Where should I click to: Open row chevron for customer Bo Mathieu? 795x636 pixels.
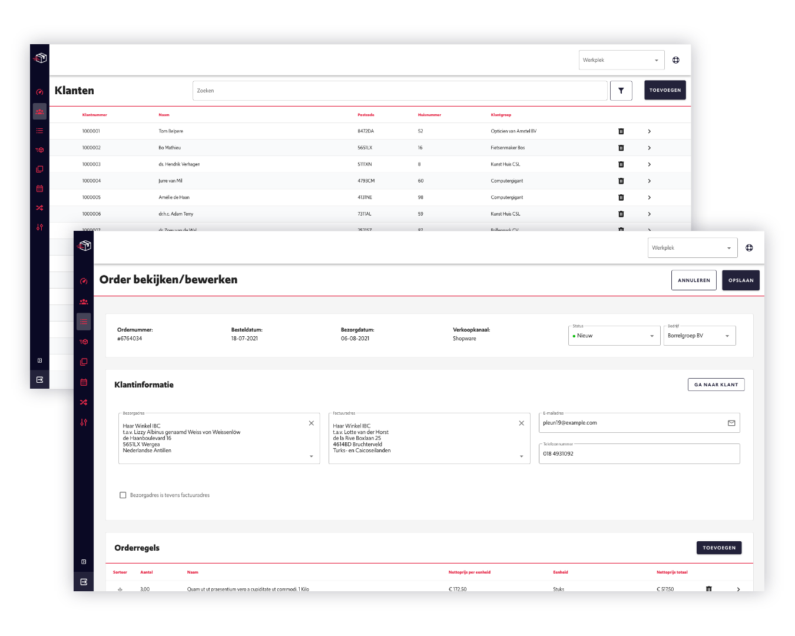(x=649, y=148)
